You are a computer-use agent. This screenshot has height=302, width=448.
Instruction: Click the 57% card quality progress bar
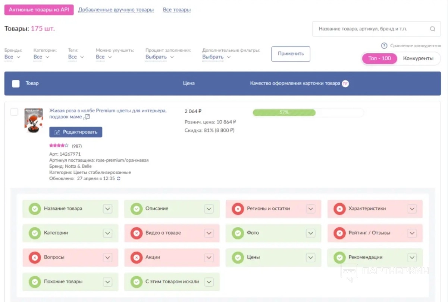(x=308, y=112)
